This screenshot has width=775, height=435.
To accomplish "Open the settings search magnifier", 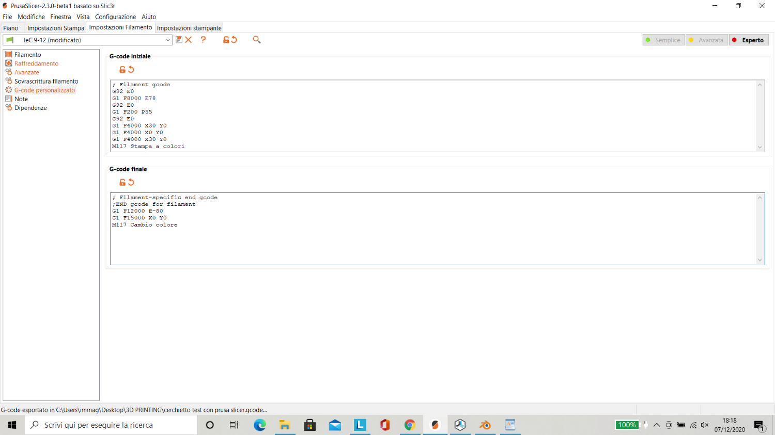I will click(x=257, y=40).
